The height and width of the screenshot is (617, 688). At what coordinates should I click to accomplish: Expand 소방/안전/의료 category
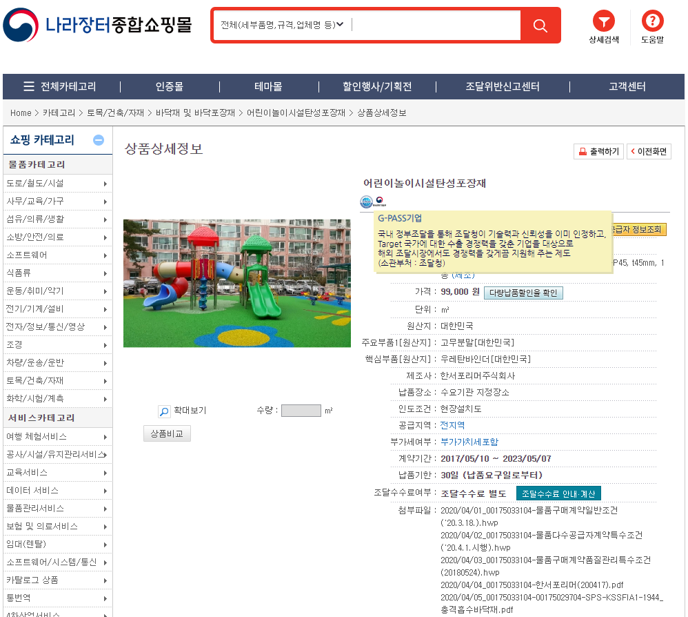tap(57, 237)
